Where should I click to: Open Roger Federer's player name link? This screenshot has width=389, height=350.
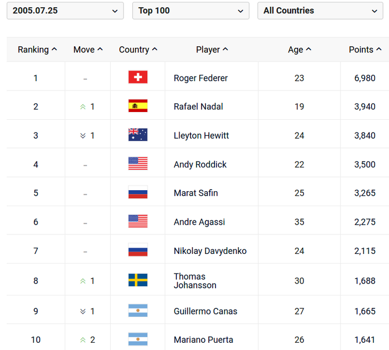(201, 78)
